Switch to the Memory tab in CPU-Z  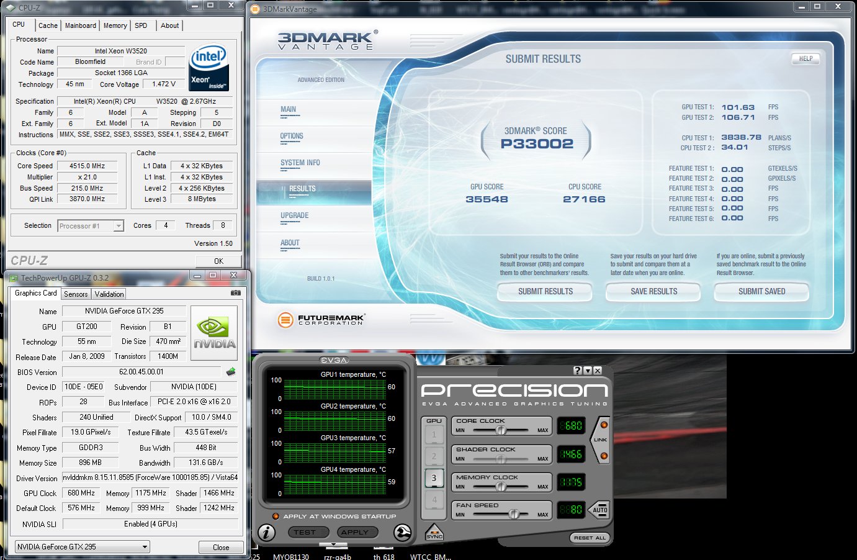[x=115, y=25]
